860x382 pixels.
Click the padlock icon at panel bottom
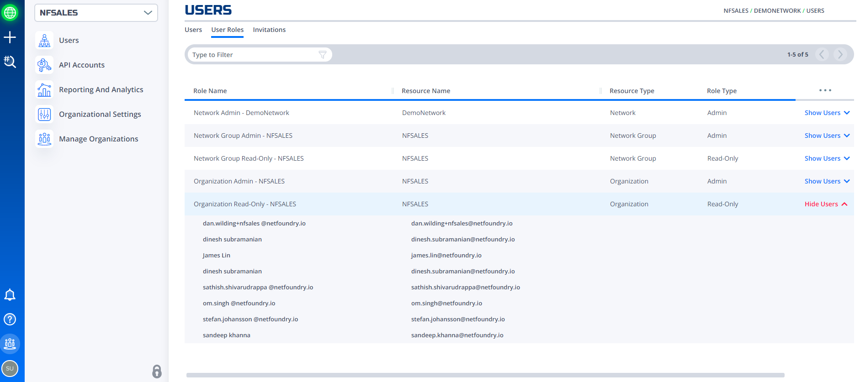(157, 372)
